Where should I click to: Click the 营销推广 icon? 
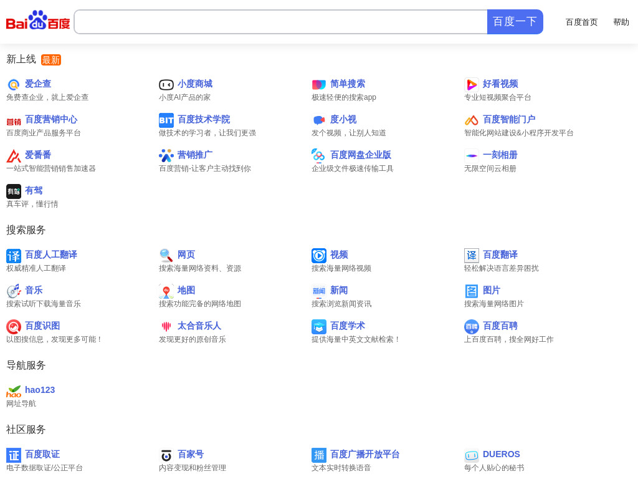coord(166,156)
